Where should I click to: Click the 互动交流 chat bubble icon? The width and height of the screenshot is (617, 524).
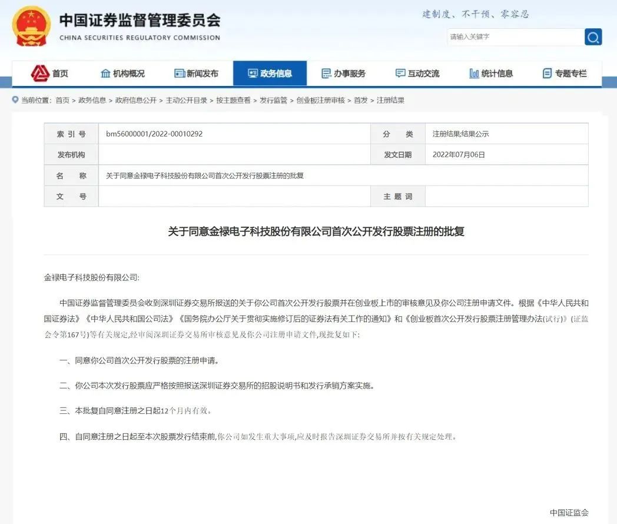tap(400, 74)
